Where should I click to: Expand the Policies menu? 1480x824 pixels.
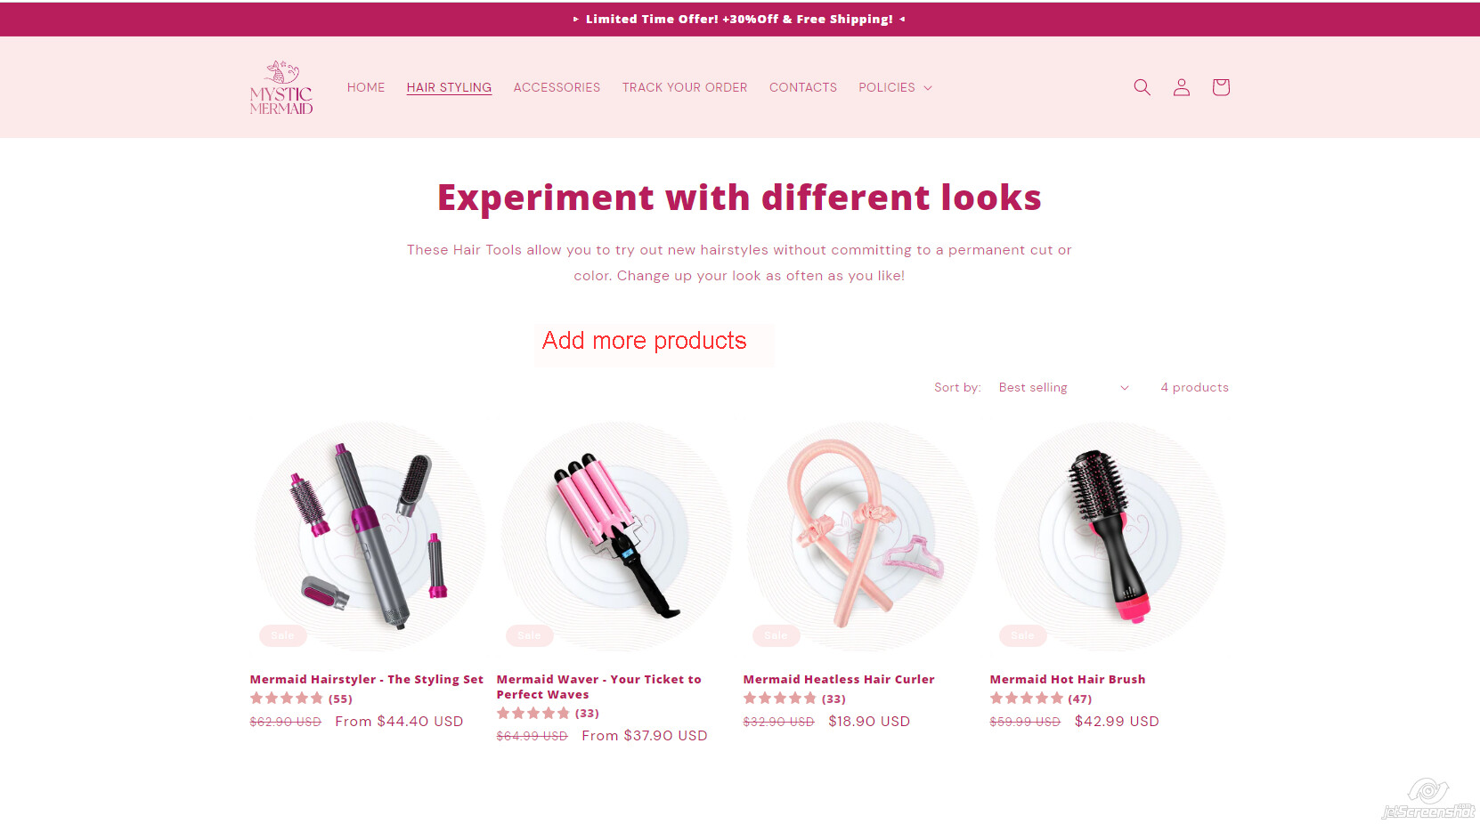(895, 87)
